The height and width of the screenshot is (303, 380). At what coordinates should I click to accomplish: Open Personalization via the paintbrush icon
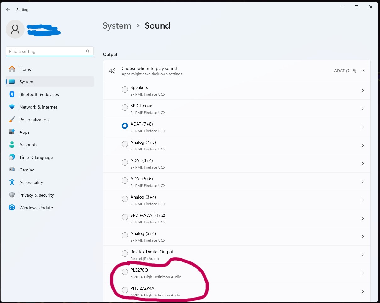pyautogui.click(x=12, y=120)
